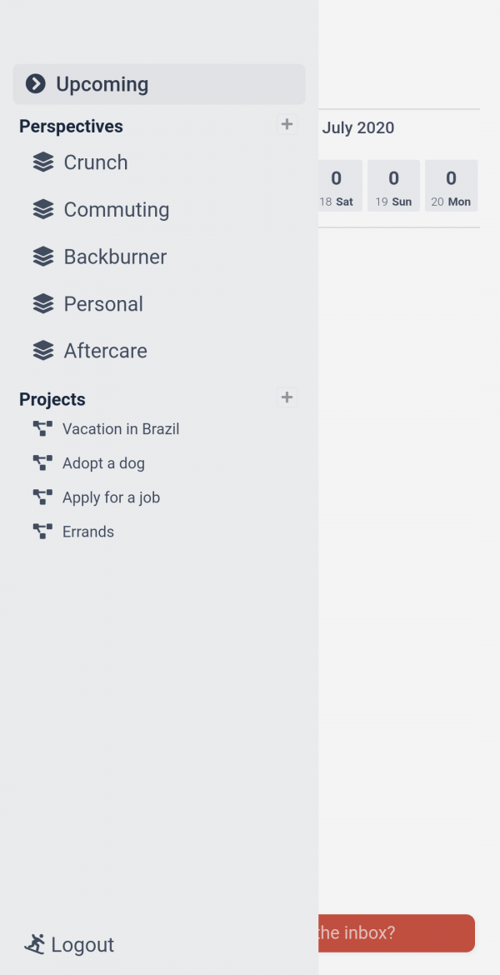Select the Errands project

tap(88, 532)
